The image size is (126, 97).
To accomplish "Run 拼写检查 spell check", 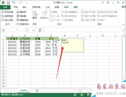I will tap(7, 12).
